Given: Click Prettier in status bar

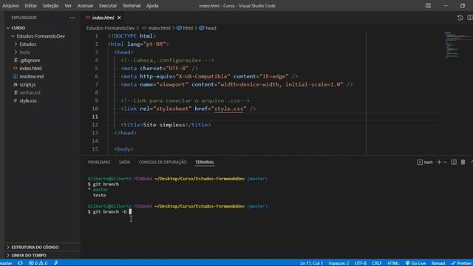Looking at the screenshot, I should click(461, 263).
